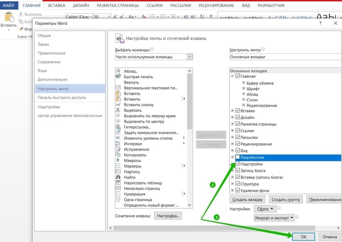Click the help question mark in dialog title
This screenshot has width=342, height=242.
(320, 23)
